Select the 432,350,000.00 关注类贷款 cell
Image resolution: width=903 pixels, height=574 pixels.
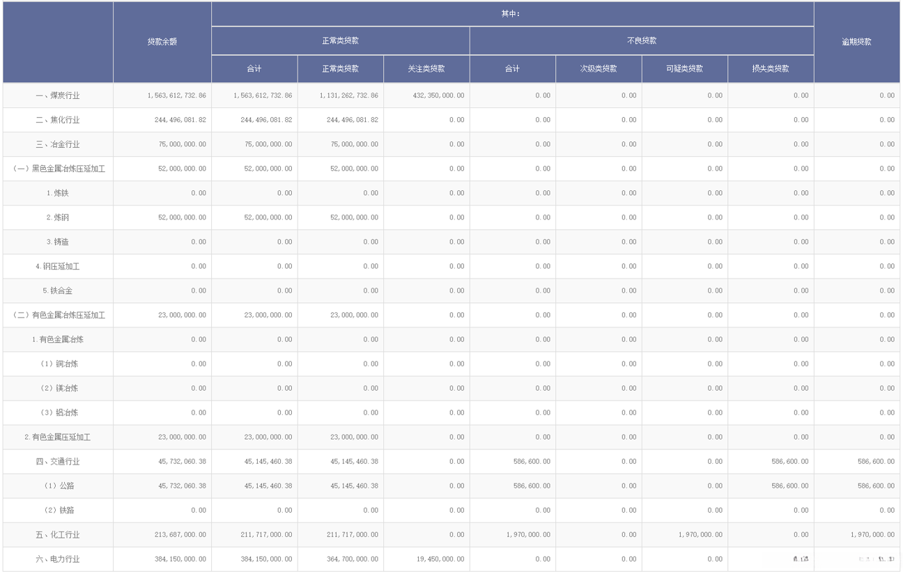click(437, 95)
